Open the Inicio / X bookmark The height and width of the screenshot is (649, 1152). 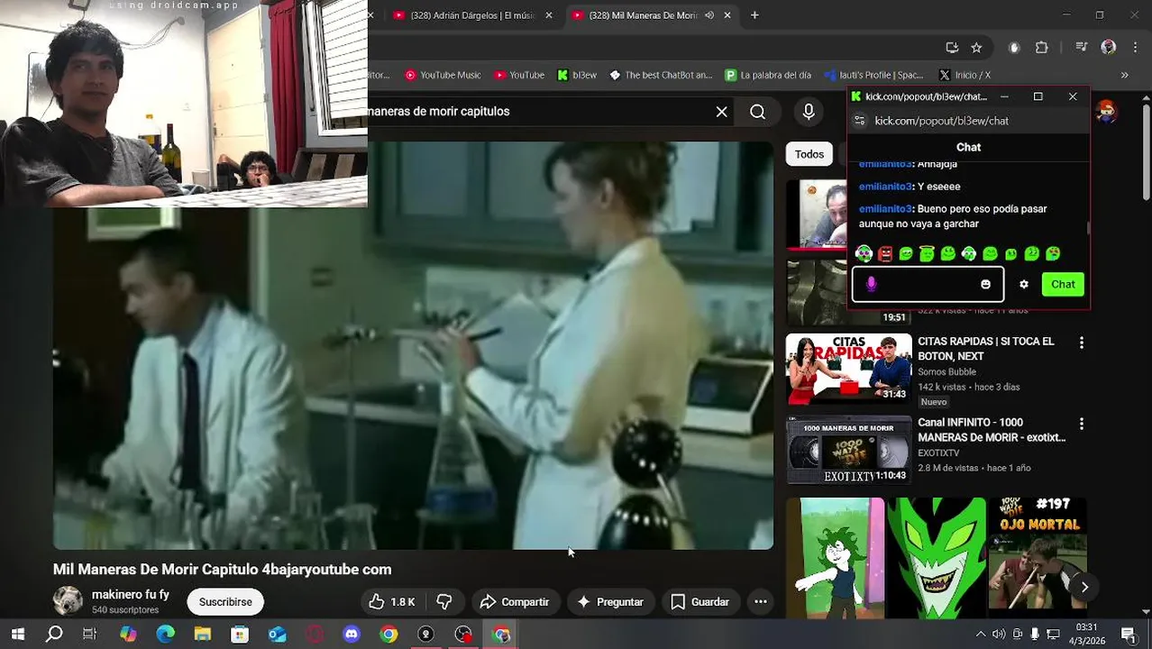965,76
